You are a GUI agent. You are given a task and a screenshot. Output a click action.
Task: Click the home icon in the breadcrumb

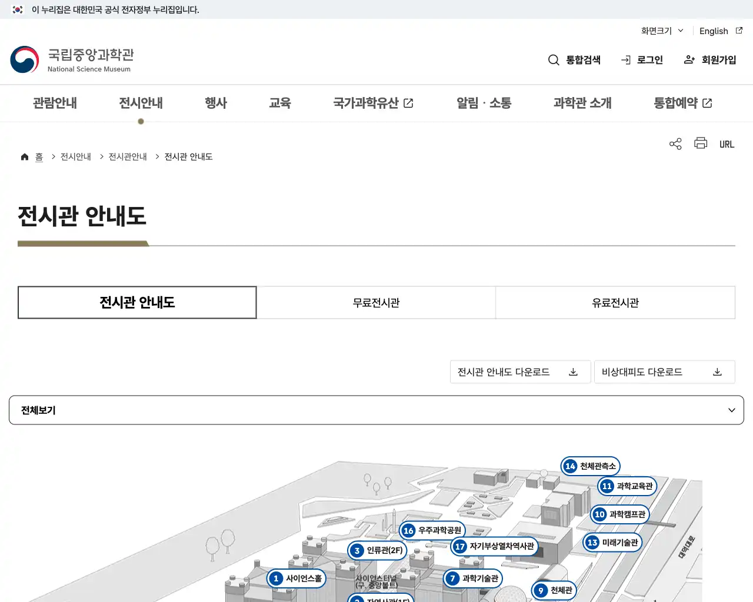click(25, 156)
